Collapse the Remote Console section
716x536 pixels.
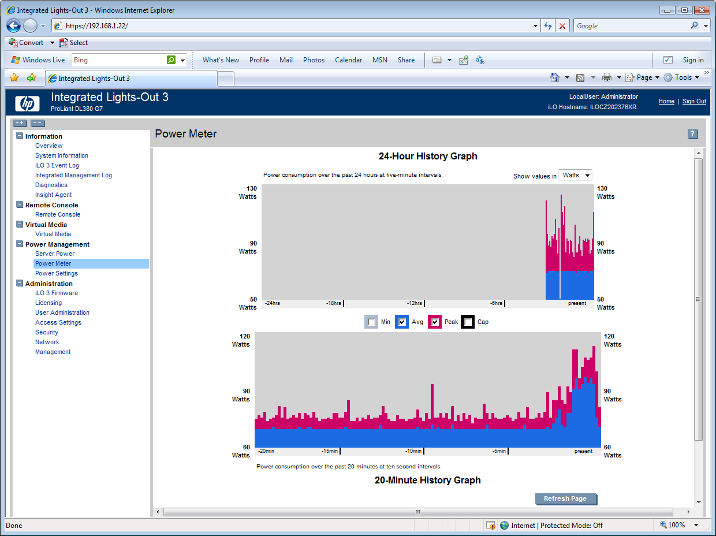(x=20, y=205)
